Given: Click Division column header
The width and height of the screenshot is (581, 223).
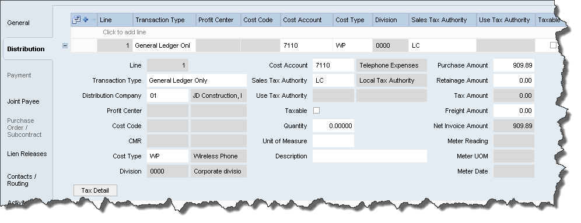Looking at the screenshot, I should click(391, 20).
